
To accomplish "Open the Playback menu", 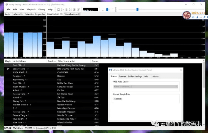I will tap(31, 10).
